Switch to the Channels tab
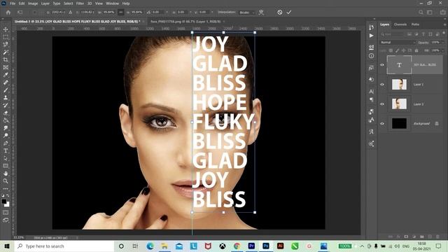Screen dimensions: 448x252 point(400,24)
